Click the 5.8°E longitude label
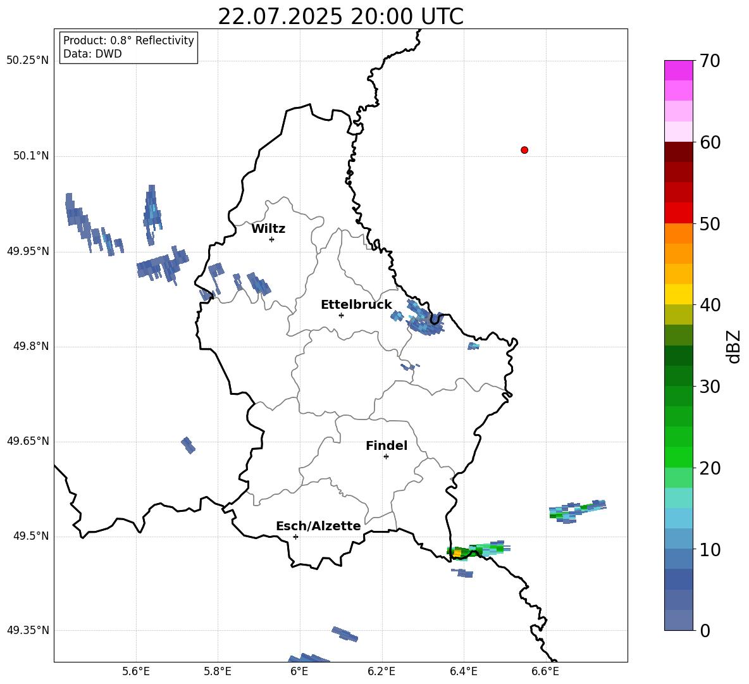Screen dimensions: 749x684 pos(218,671)
